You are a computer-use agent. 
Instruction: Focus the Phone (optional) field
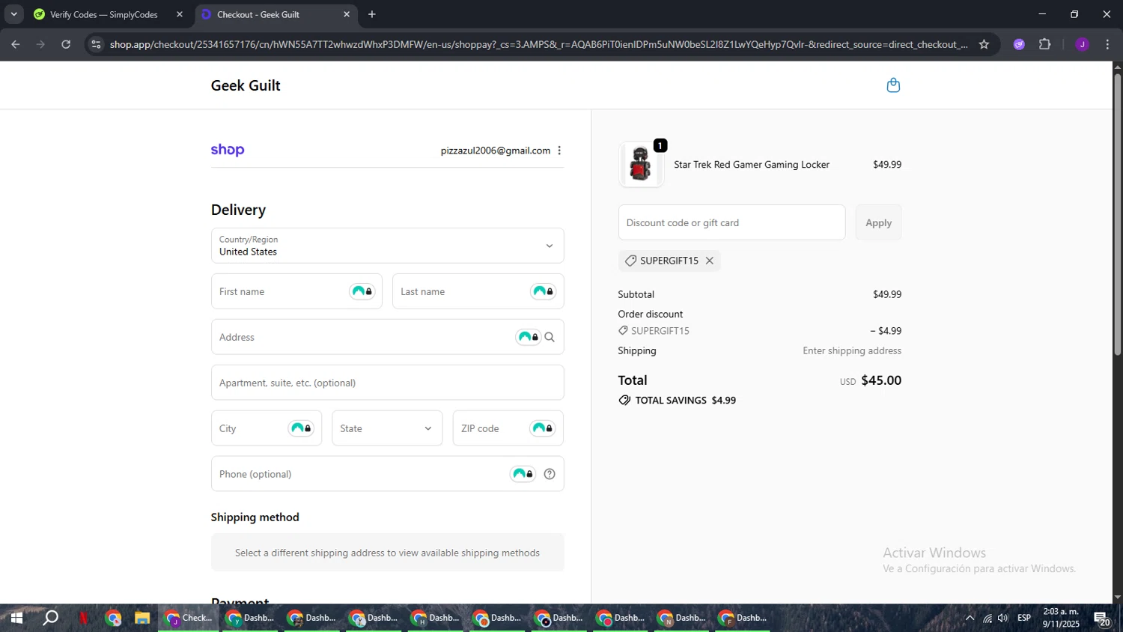click(x=387, y=474)
